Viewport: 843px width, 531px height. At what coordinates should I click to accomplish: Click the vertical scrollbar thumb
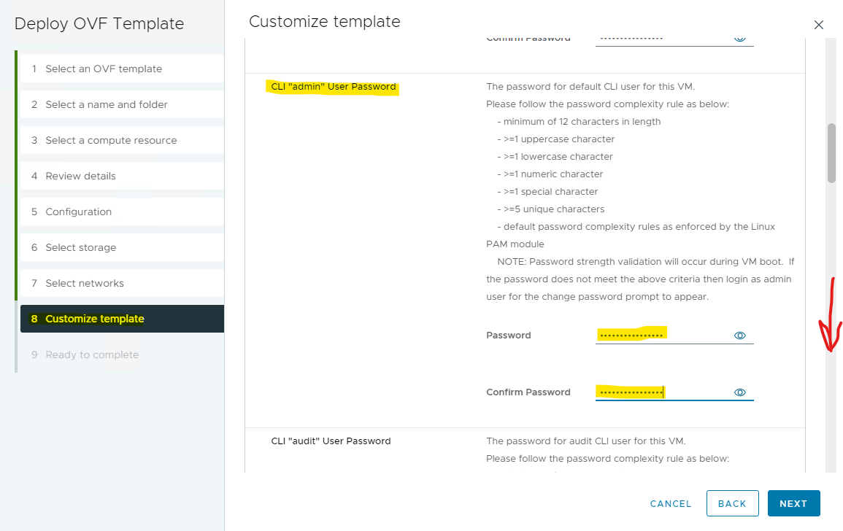[831, 153]
